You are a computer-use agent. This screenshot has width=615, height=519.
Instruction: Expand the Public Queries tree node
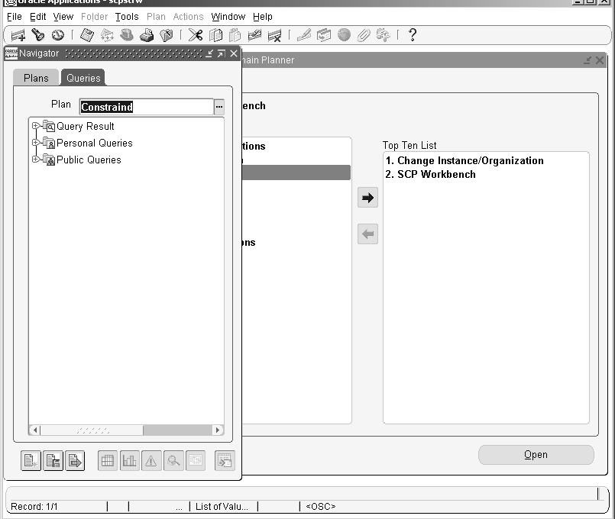pos(35,159)
